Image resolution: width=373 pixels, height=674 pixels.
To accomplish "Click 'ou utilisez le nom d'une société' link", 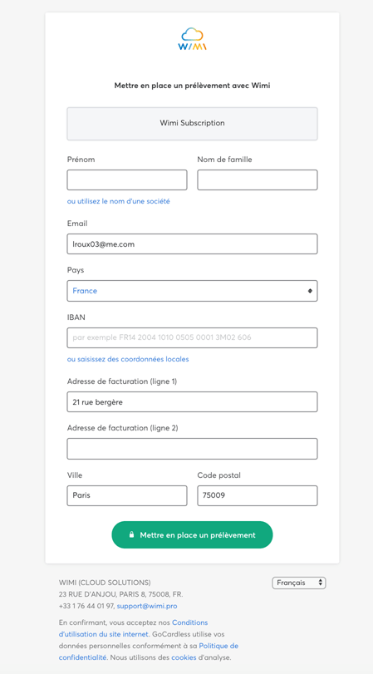I will tap(119, 201).
